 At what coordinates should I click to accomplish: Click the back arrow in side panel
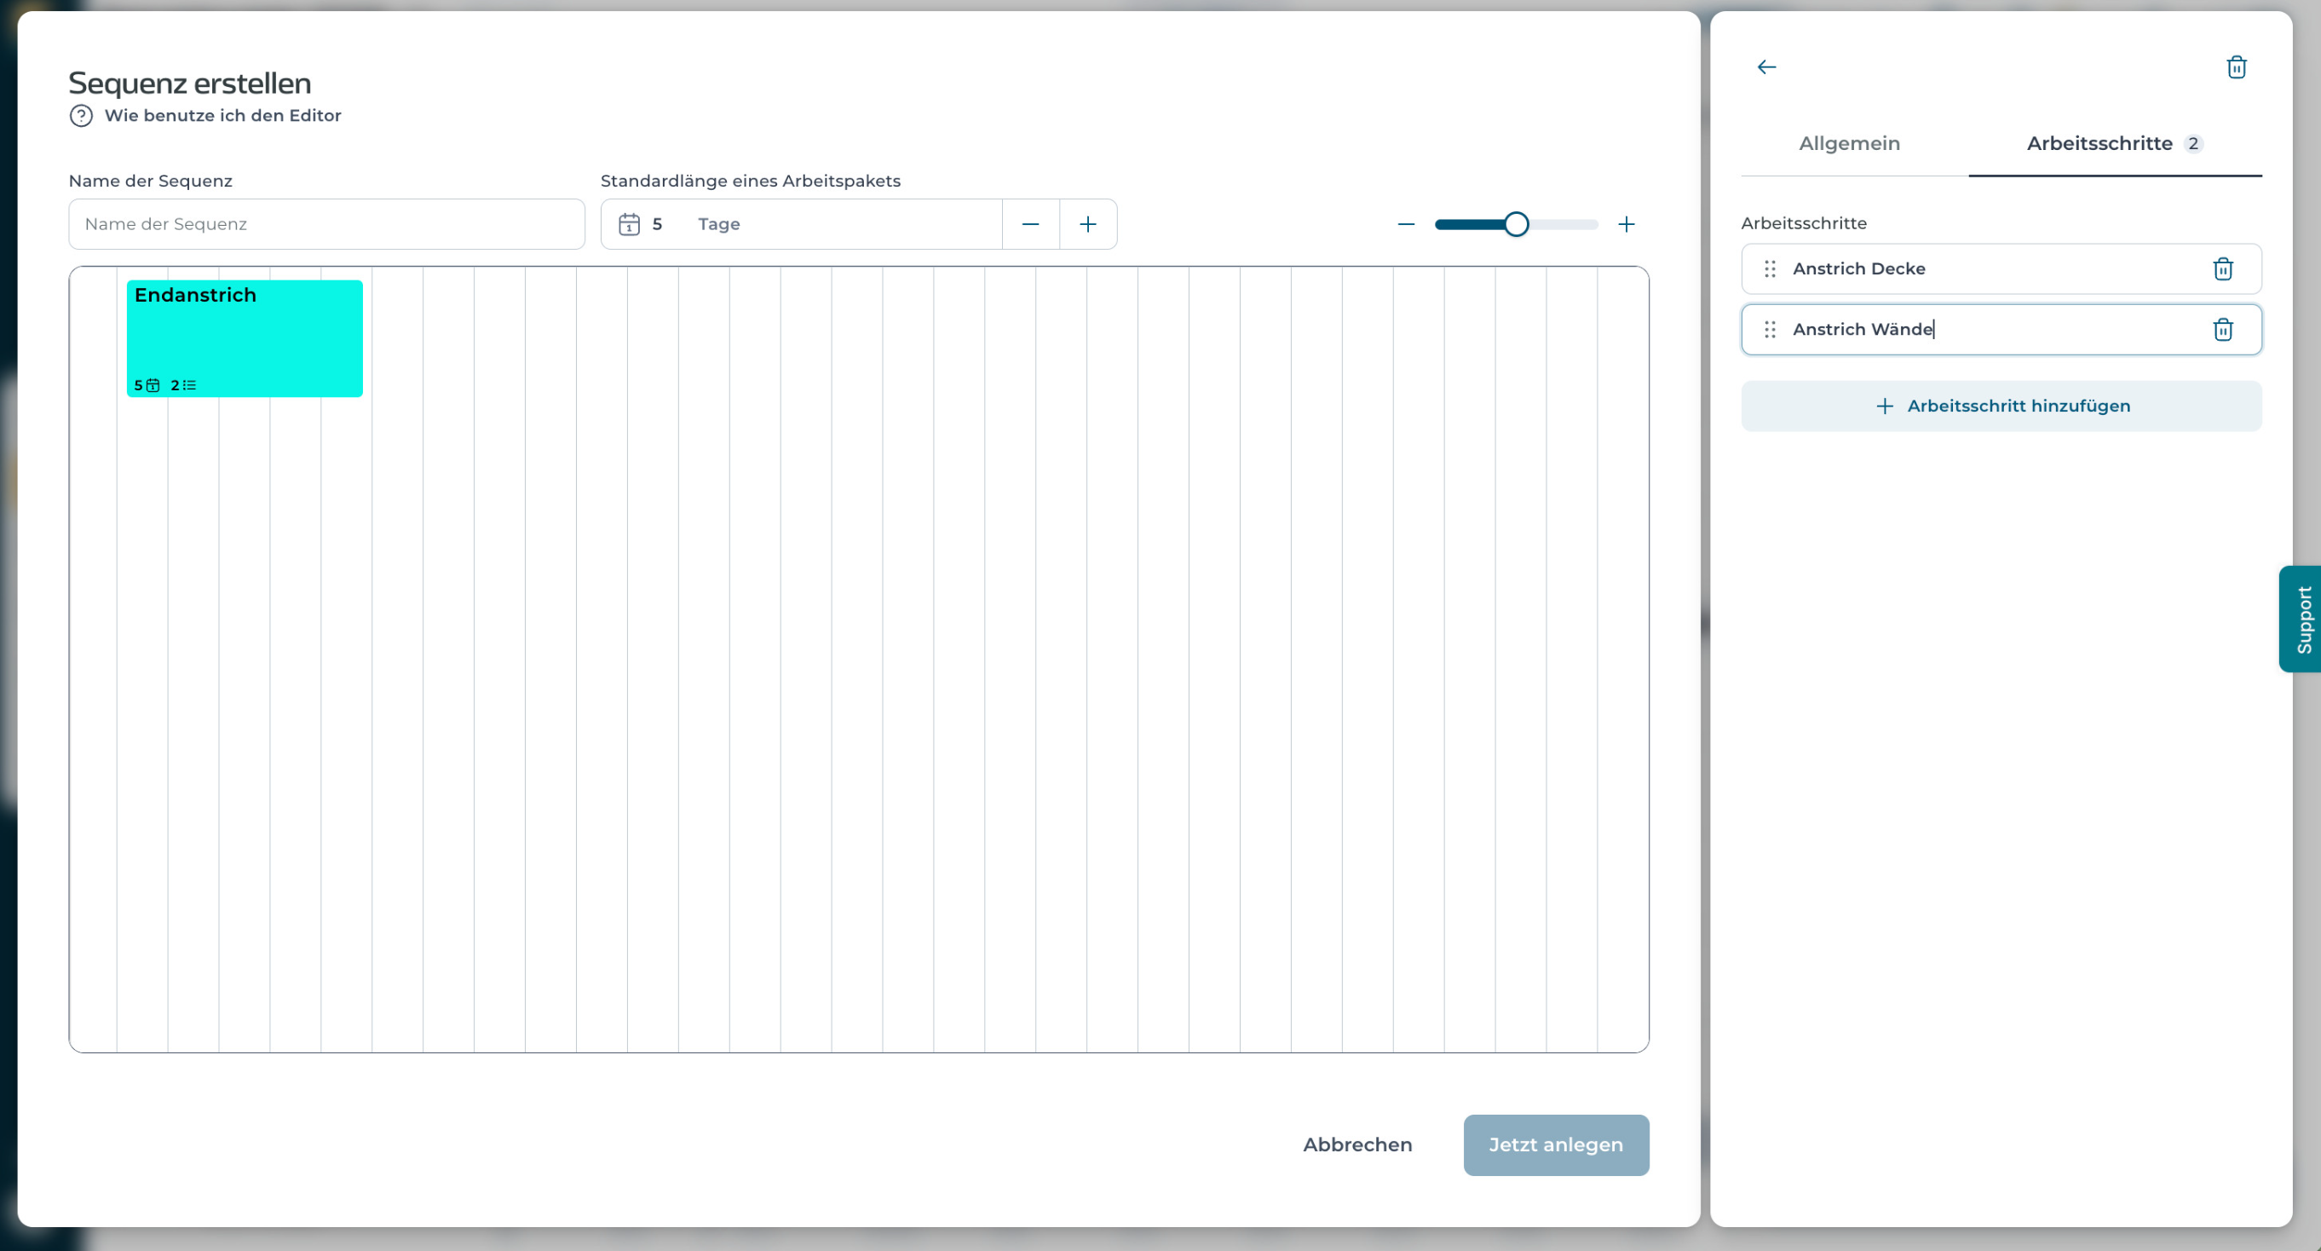[x=1766, y=67]
